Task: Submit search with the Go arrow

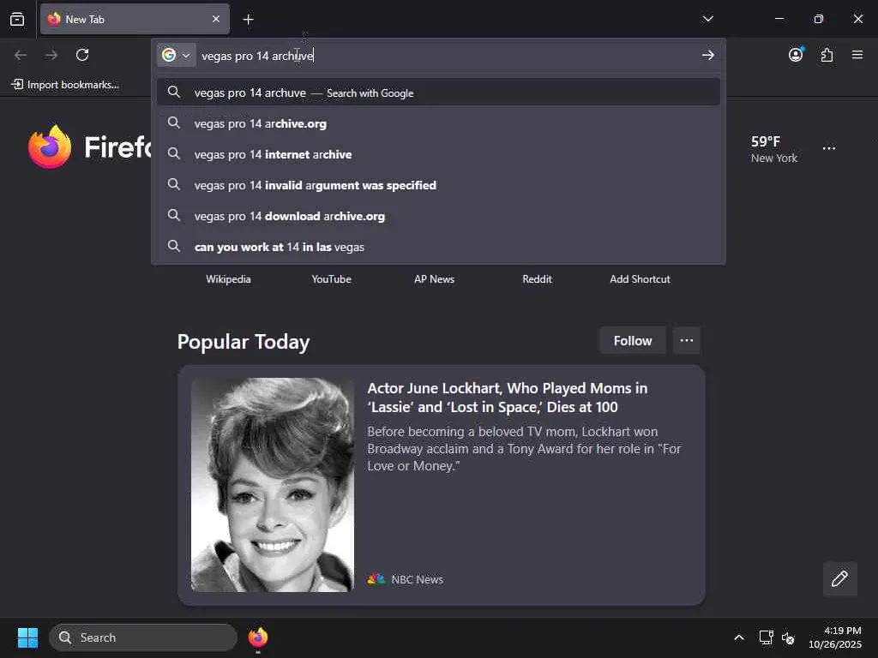Action: click(x=707, y=55)
